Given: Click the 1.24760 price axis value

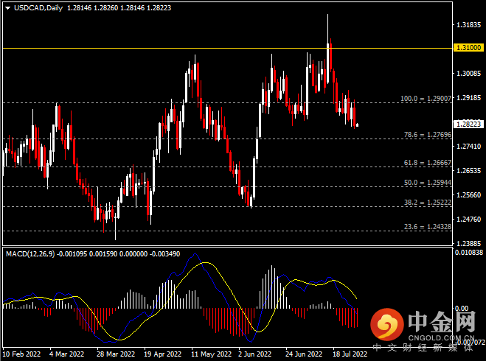Looking at the screenshot, I should (468, 220).
